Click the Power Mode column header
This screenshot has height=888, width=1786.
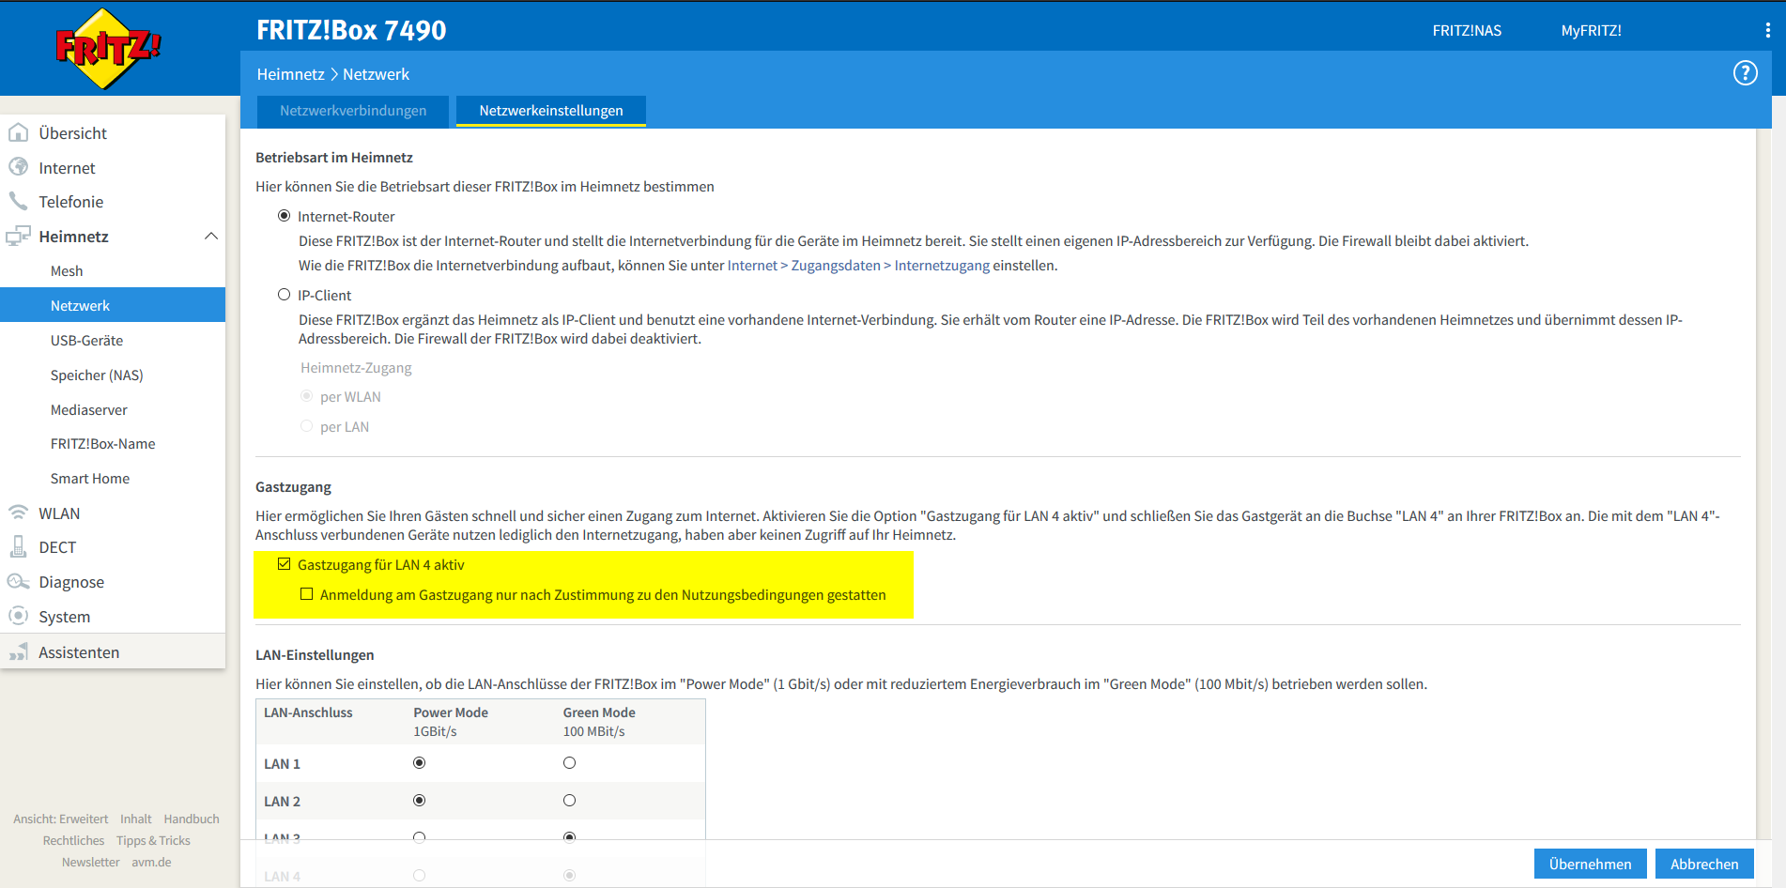(451, 712)
